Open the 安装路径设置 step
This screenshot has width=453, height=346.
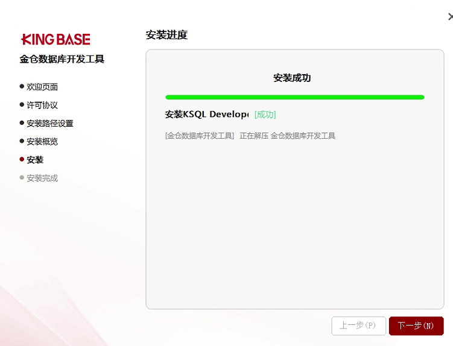[50, 124]
